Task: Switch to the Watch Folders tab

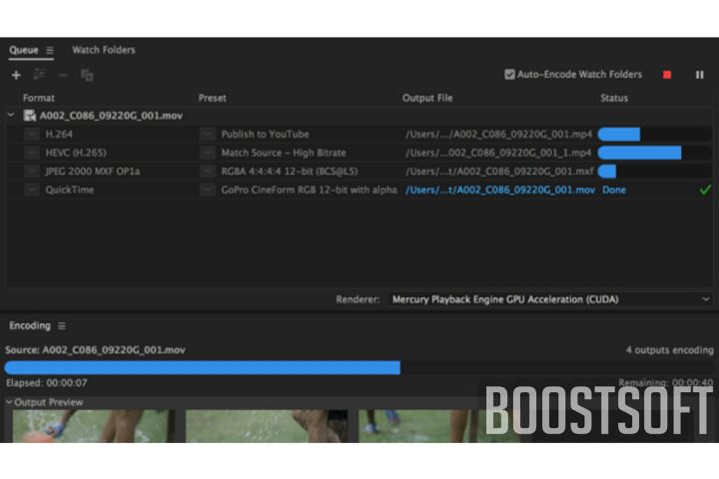Action: coord(104,50)
